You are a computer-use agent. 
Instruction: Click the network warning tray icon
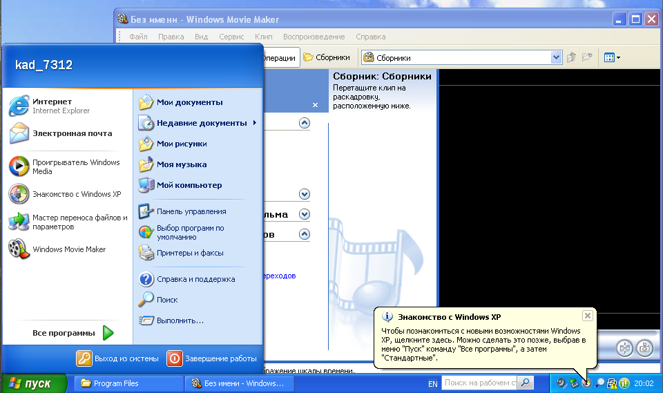click(612, 383)
